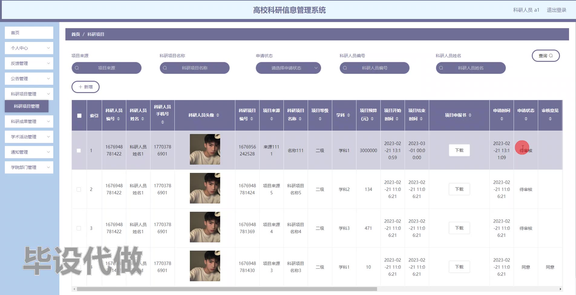This screenshot has height=295, width=576.
Task: Click the horizontal scrollbar under the table
Action: [x=227, y=289]
